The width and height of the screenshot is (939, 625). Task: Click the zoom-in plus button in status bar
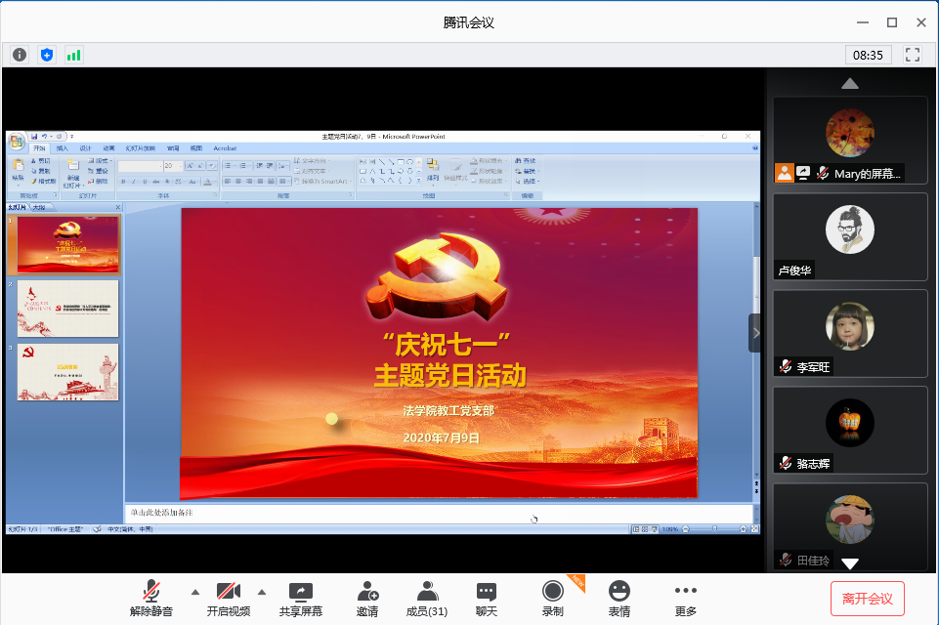pyautogui.click(x=744, y=529)
